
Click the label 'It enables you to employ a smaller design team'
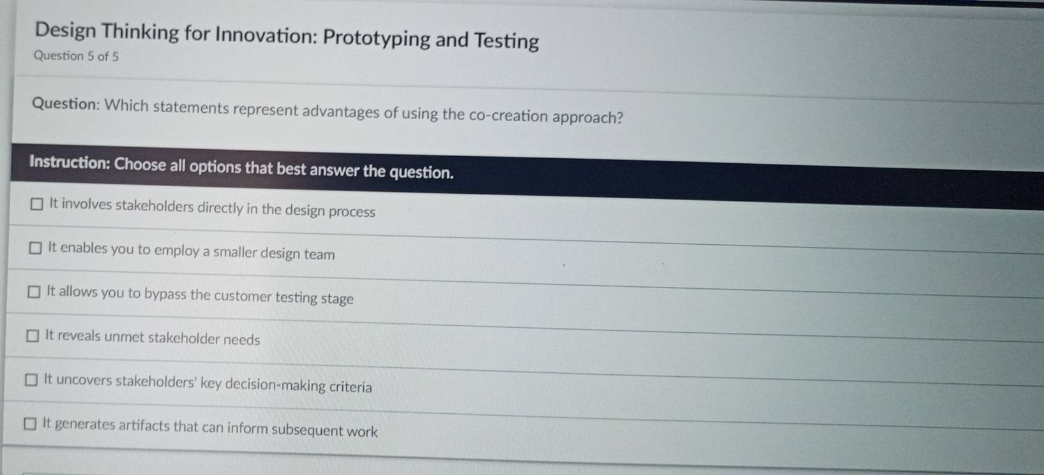191,251
